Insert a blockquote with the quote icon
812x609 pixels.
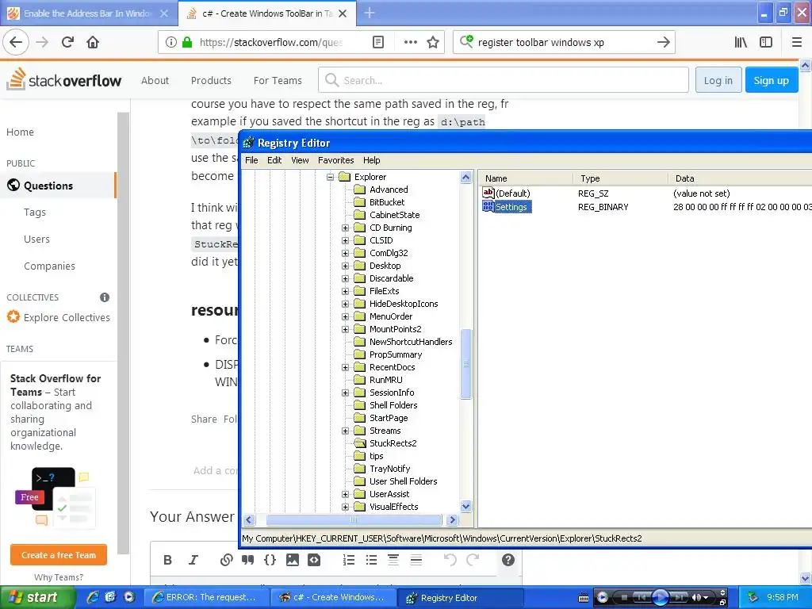248,560
